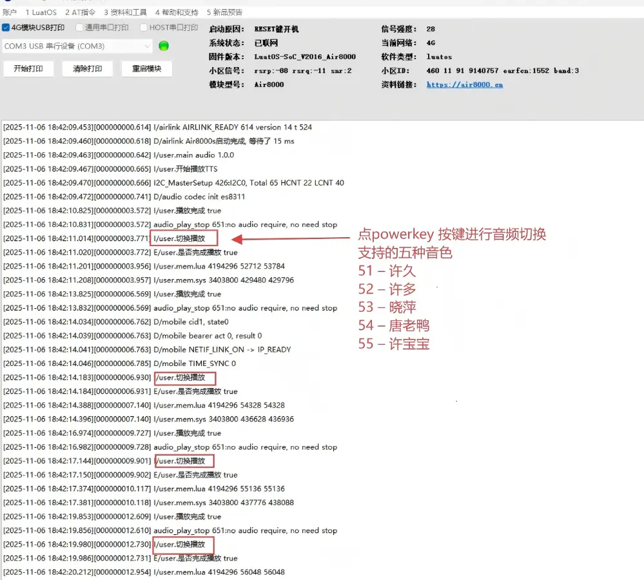This screenshot has height=580, width=644.
Task: Select the 18:42:11.020 是否完成播放 true line
Action: click(121, 253)
